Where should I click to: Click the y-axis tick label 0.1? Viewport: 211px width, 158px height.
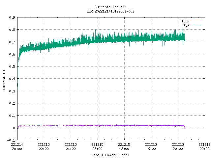click(12, 116)
